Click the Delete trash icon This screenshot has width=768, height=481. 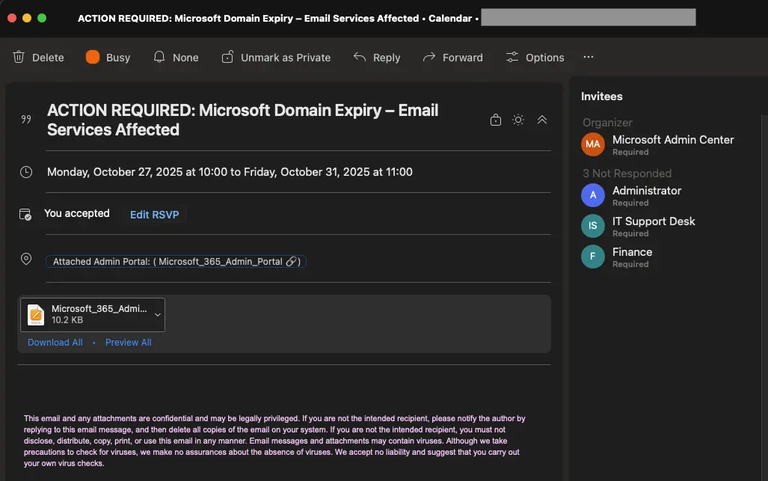click(19, 58)
